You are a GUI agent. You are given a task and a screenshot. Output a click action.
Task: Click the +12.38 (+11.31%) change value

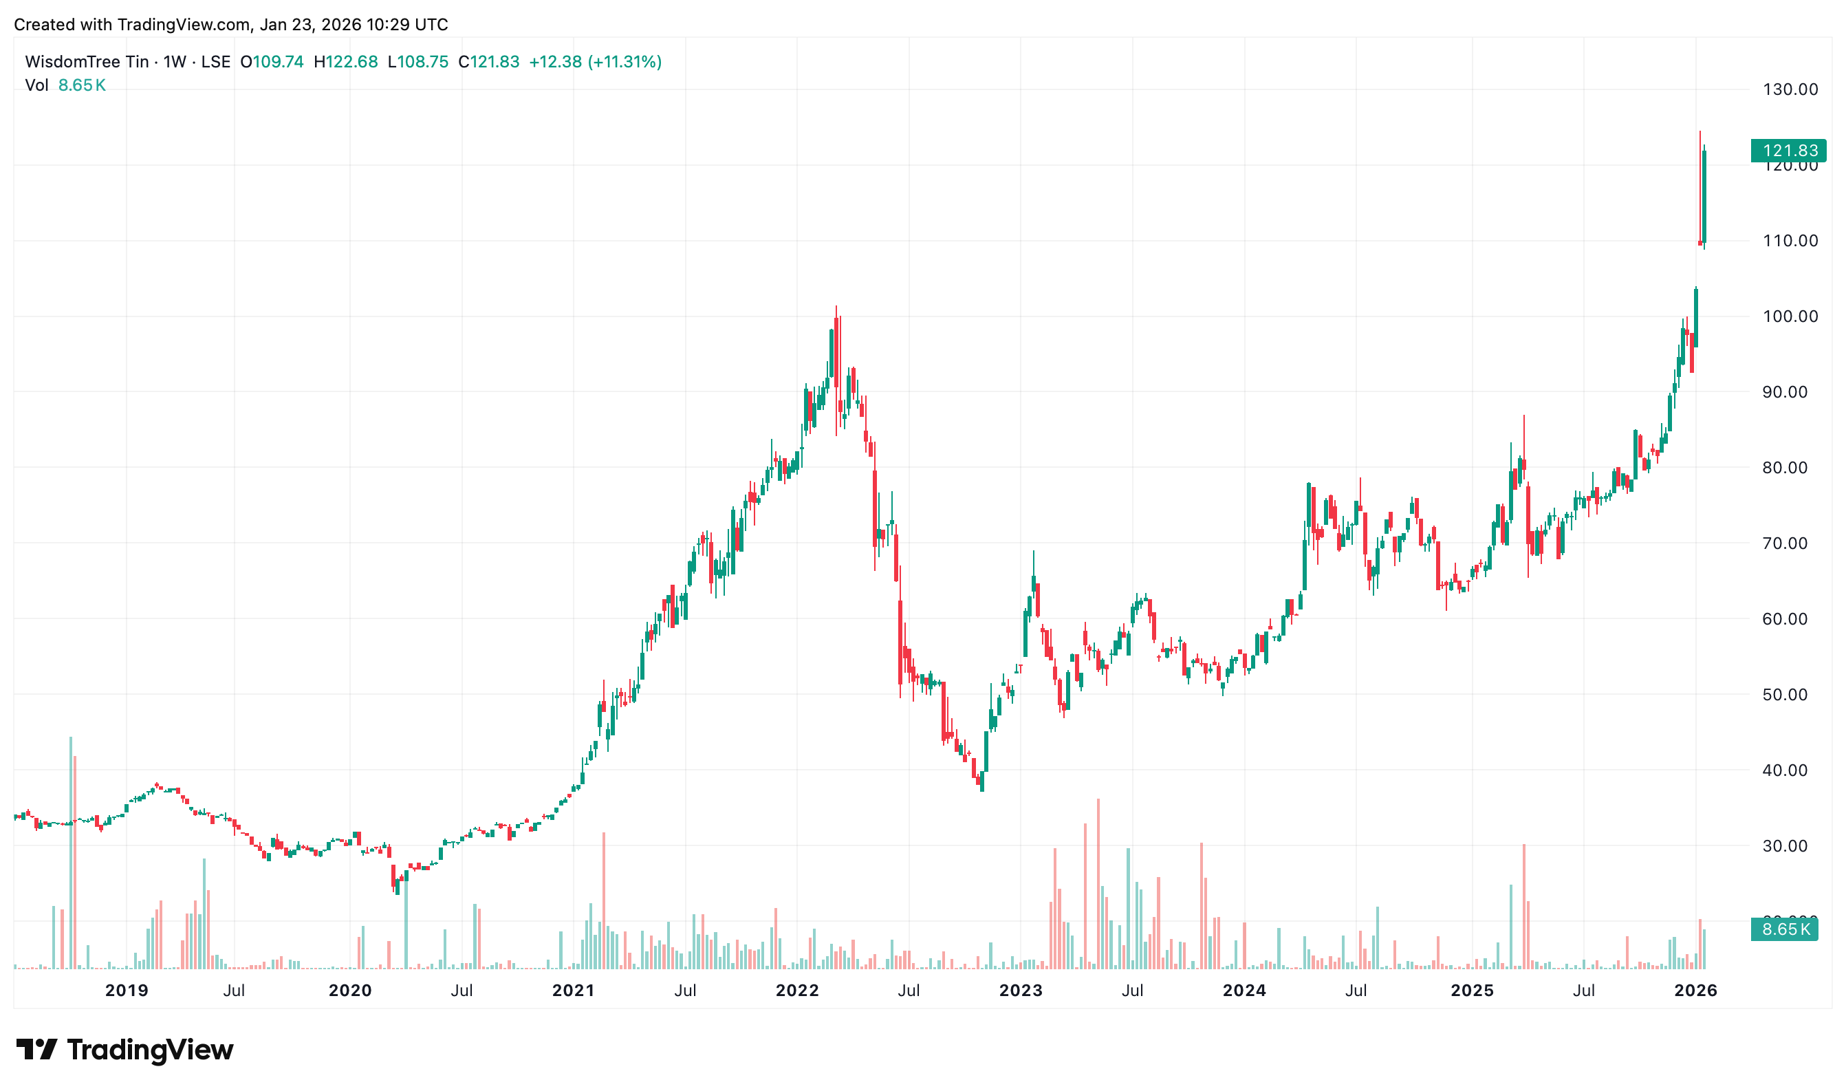coord(595,62)
